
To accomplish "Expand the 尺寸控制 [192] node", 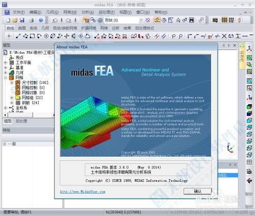I will 12,83.
